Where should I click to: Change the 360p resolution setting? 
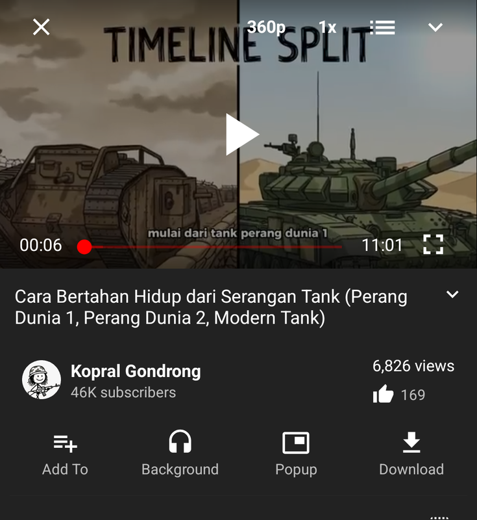coord(266,27)
